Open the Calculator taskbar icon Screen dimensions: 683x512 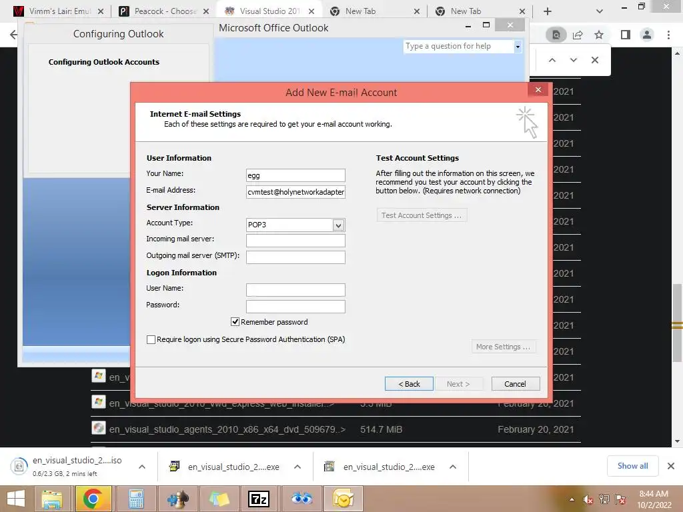point(136,499)
